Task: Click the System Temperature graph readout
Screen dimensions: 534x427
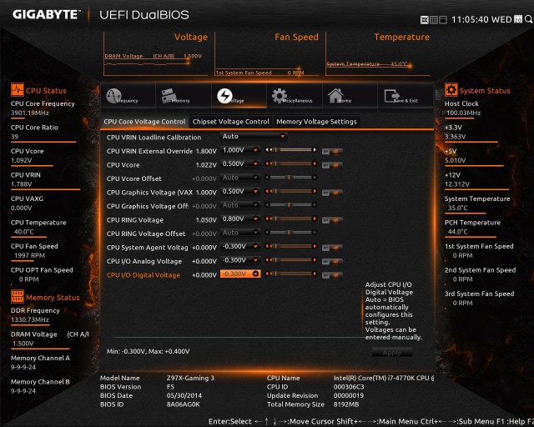Action: 367,64
